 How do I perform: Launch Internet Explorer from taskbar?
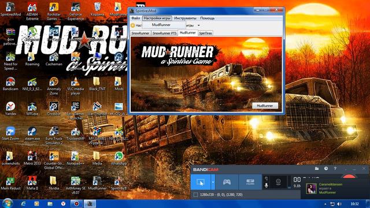tap(23, 204)
